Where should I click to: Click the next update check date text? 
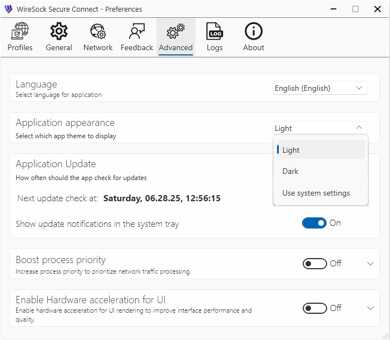coord(162,198)
